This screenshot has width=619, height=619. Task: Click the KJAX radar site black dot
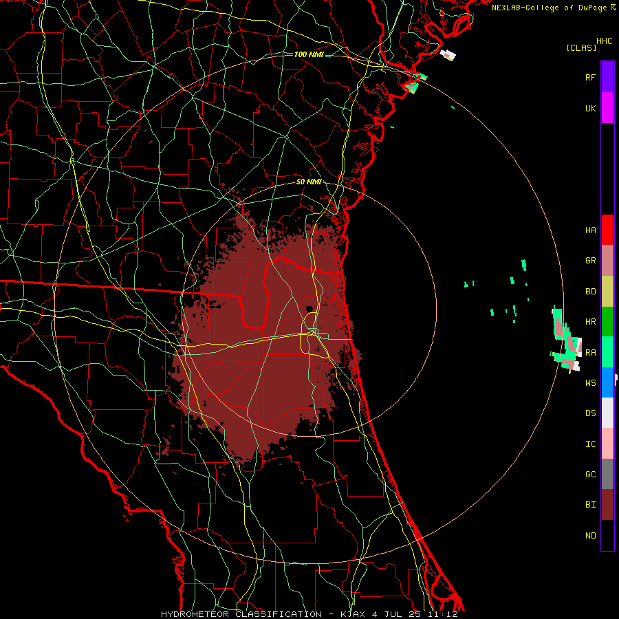(x=309, y=309)
